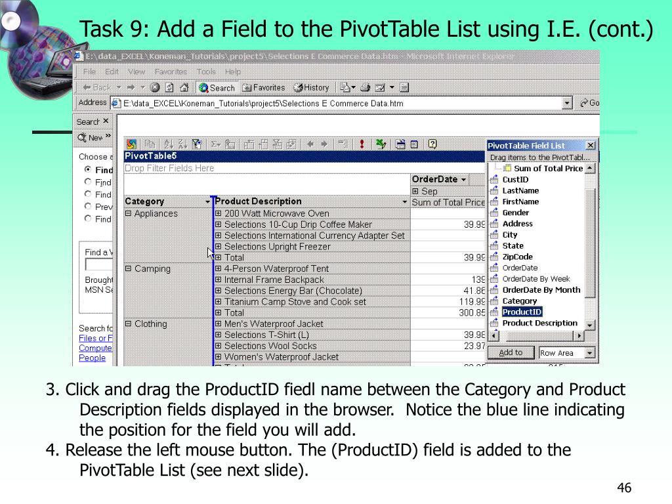The image size is (672, 504).
Task: Click the browser Home icon
Action: pyautogui.click(x=184, y=87)
